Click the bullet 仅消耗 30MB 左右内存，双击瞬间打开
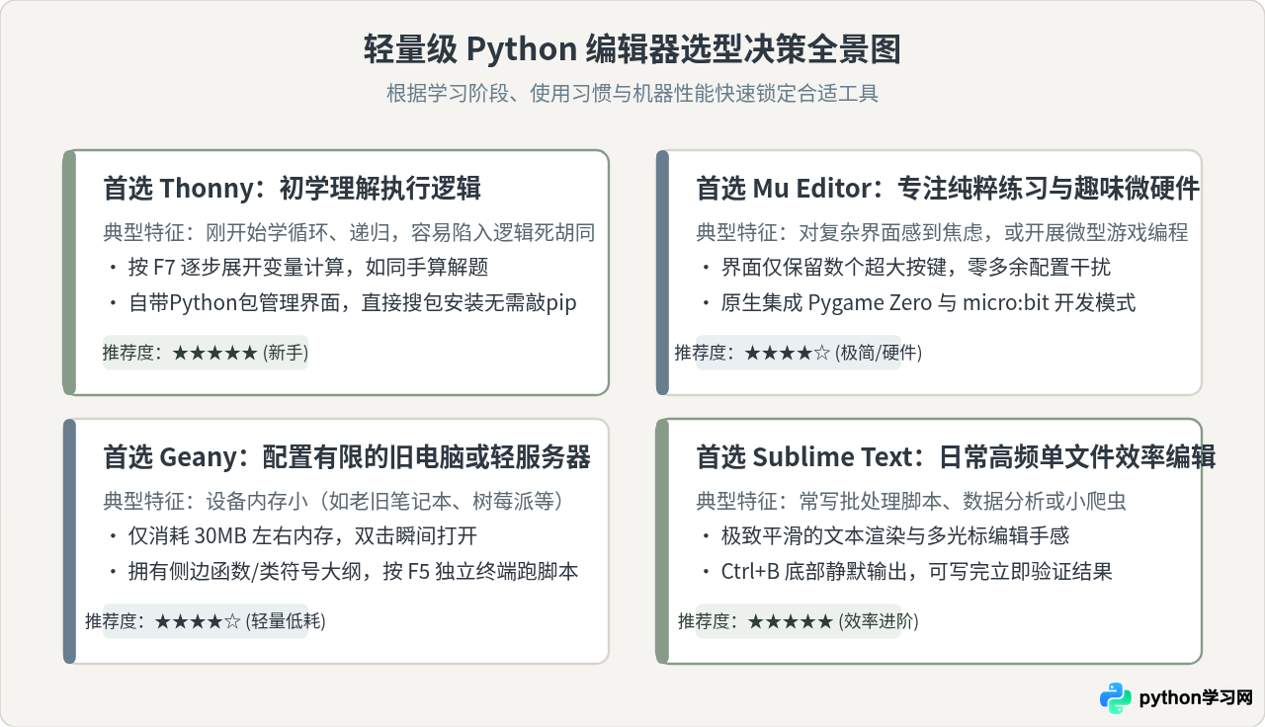This screenshot has width=1265, height=727. 293,536
